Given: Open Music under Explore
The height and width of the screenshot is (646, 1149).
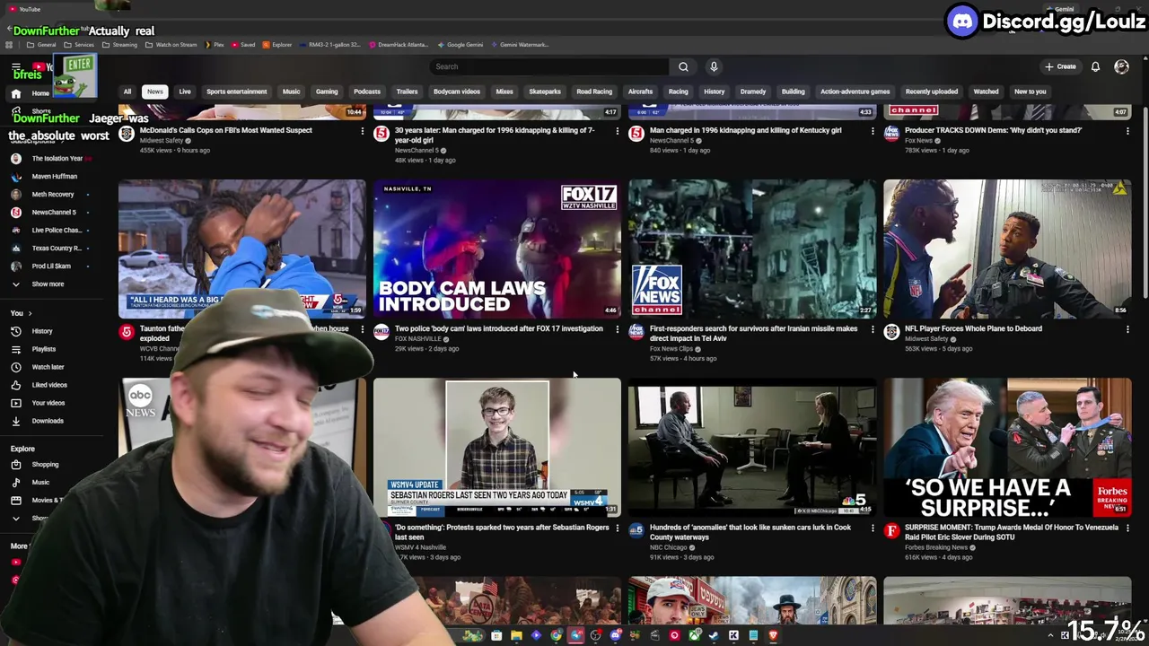Looking at the screenshot, I should coord(40,483).
